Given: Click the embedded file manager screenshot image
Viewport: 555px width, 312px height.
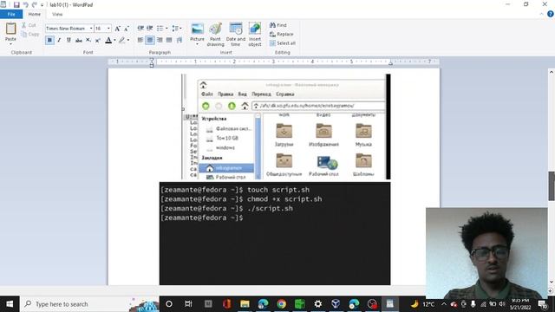Looking at the screenshot, I should 286,127.
